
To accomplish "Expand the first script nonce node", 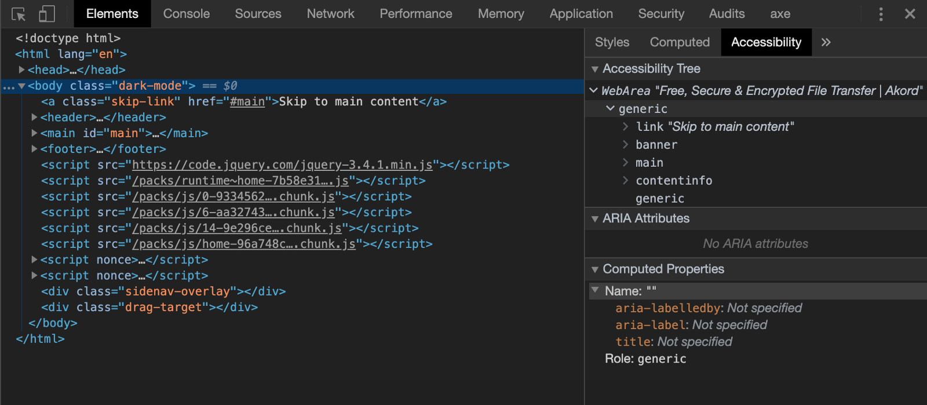I will [34, 260].
